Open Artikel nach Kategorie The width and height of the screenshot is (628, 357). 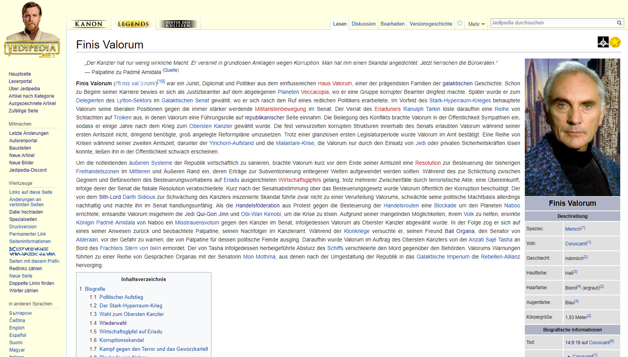pos(31,96)
